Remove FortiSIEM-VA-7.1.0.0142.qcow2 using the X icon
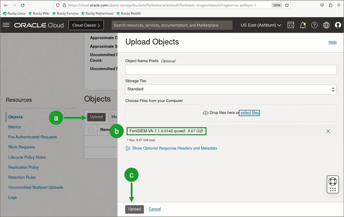The width and height of the screenshot is (344, 217). coord(328,131)
